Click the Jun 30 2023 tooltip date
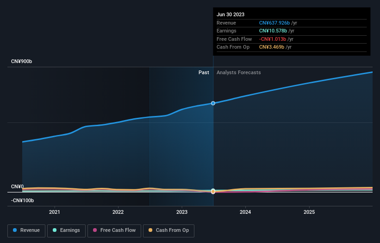Viewport: 380px width, 243px height. pyautogui.click(x=230, y=14)
